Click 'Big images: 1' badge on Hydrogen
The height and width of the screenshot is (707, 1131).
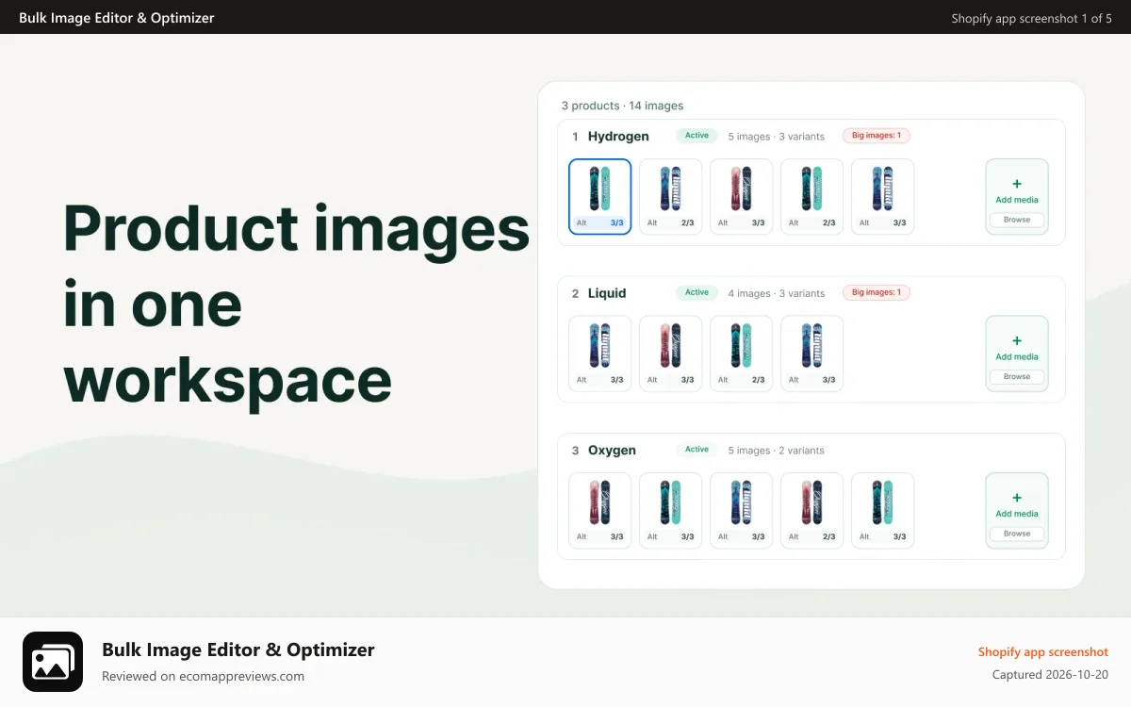coord(877,136)
